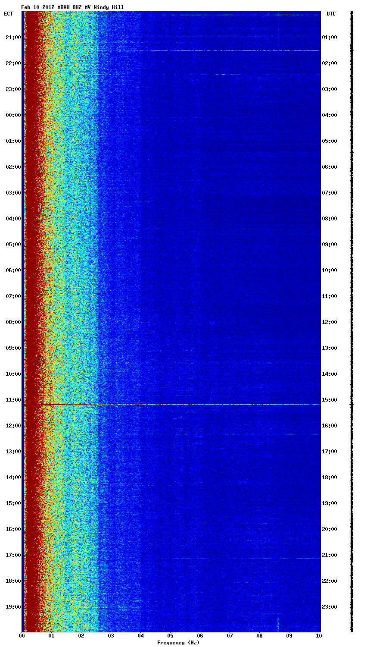Pick the 03:00 label on UTC axis
This screenshot has width=367, height=647.
click(x=330, y=89)
